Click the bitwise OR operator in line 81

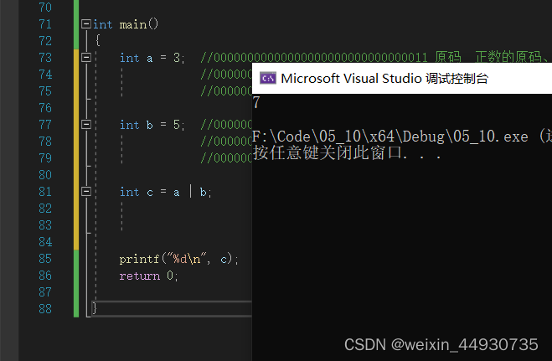[190, 192]
